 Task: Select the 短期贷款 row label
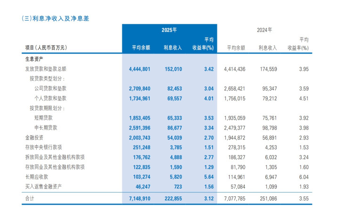click(x=43, y=118)
